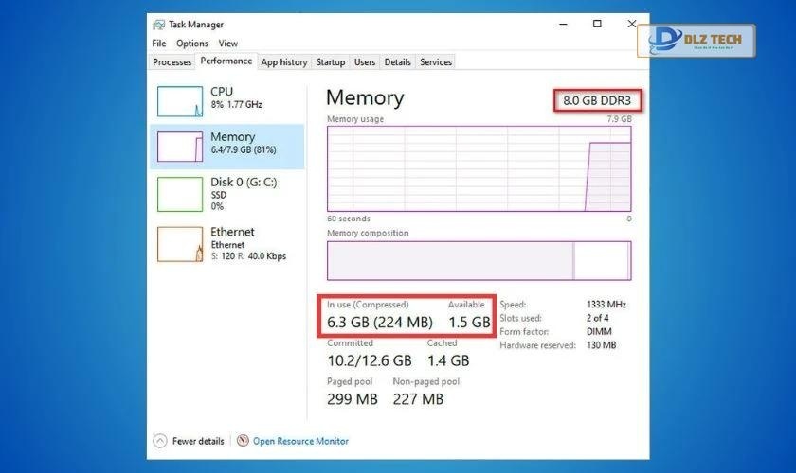The image size is (796, 473).
Task: Open Resource Monitor link
Action: (x=300, y=441)
